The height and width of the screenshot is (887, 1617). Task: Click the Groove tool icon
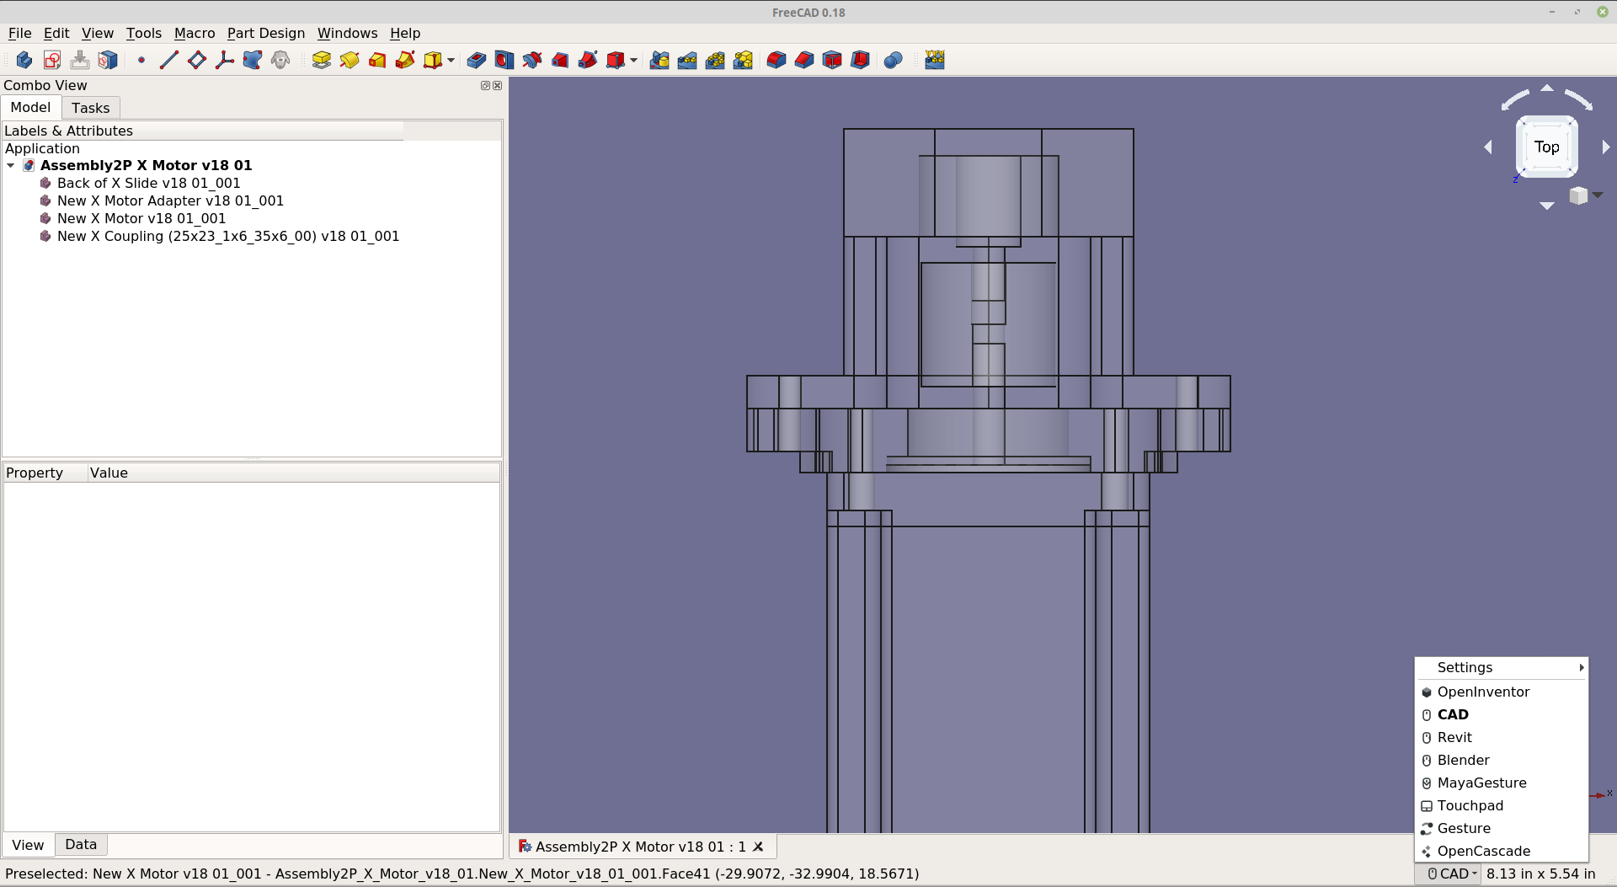pos(532,60)
